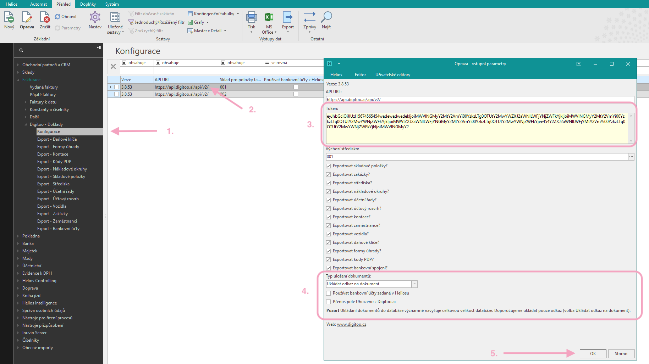This screenshot has width=649, height=364.
Task: Click the Výchozí středisko input field
Action: click(477, 157)
